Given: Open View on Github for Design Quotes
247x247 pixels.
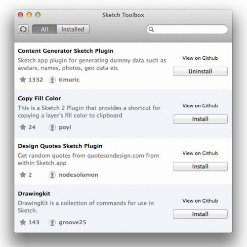Looking at the screenshot, I should (200, 153).
